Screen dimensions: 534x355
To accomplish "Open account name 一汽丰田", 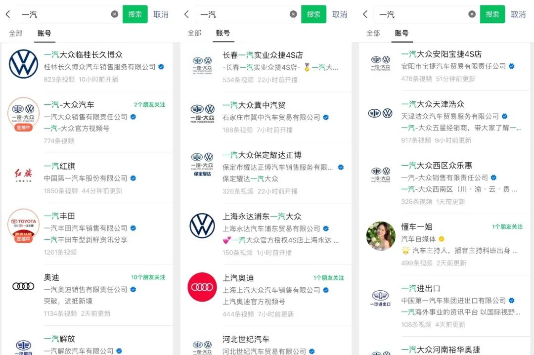I will tap(60, 216).
